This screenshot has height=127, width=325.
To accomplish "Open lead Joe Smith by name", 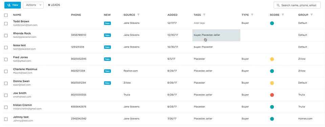I will click(x=20, y=93).
